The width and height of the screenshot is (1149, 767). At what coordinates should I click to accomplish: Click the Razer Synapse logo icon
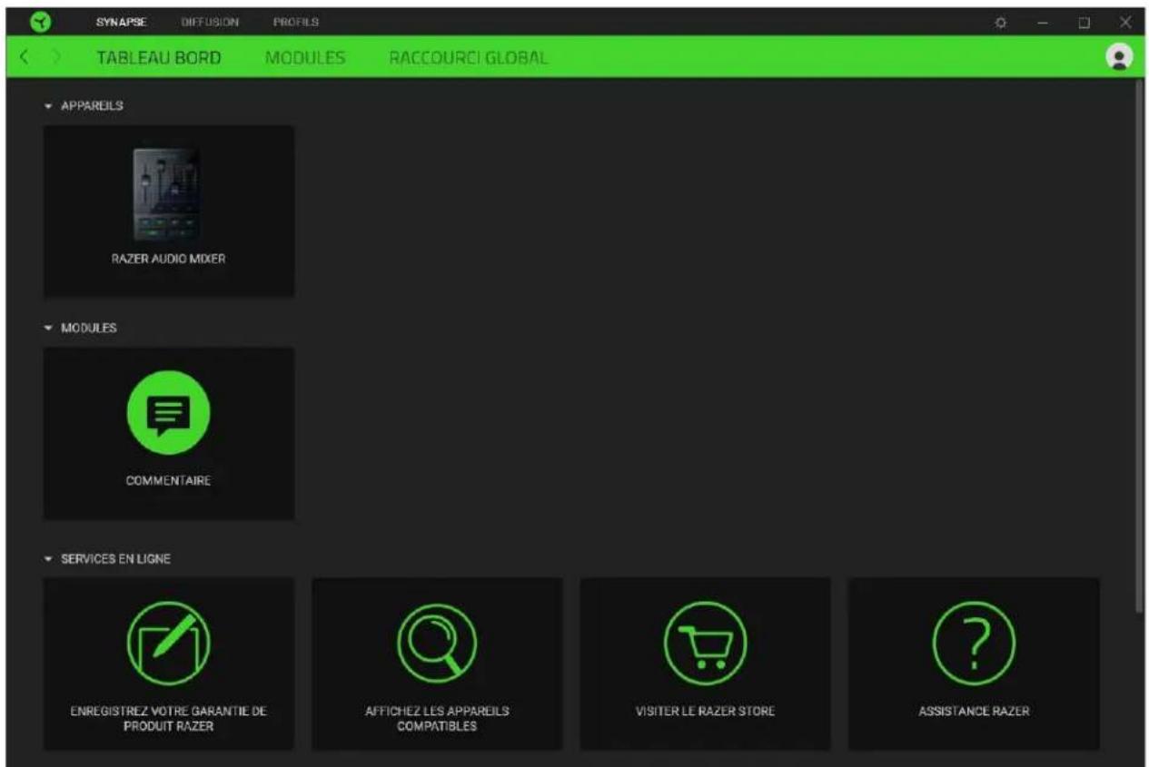40,21
